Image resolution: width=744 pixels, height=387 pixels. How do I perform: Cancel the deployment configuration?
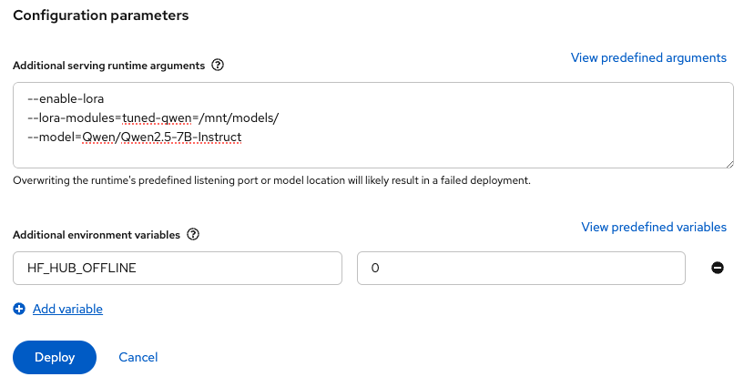138,358
